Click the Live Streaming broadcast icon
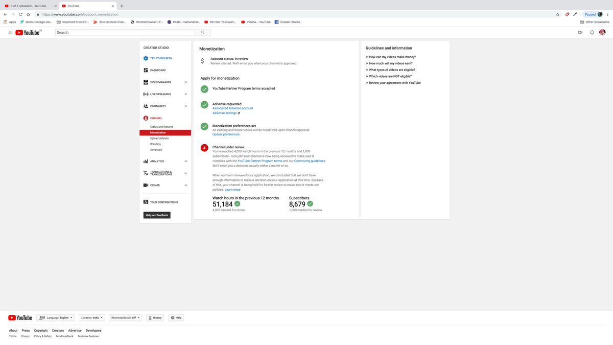The height and width of the screenshot is (345, 613). tap(146, 94)
